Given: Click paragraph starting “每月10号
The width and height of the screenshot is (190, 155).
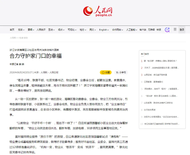Looking at the screenshot, I should click(69, 85).
